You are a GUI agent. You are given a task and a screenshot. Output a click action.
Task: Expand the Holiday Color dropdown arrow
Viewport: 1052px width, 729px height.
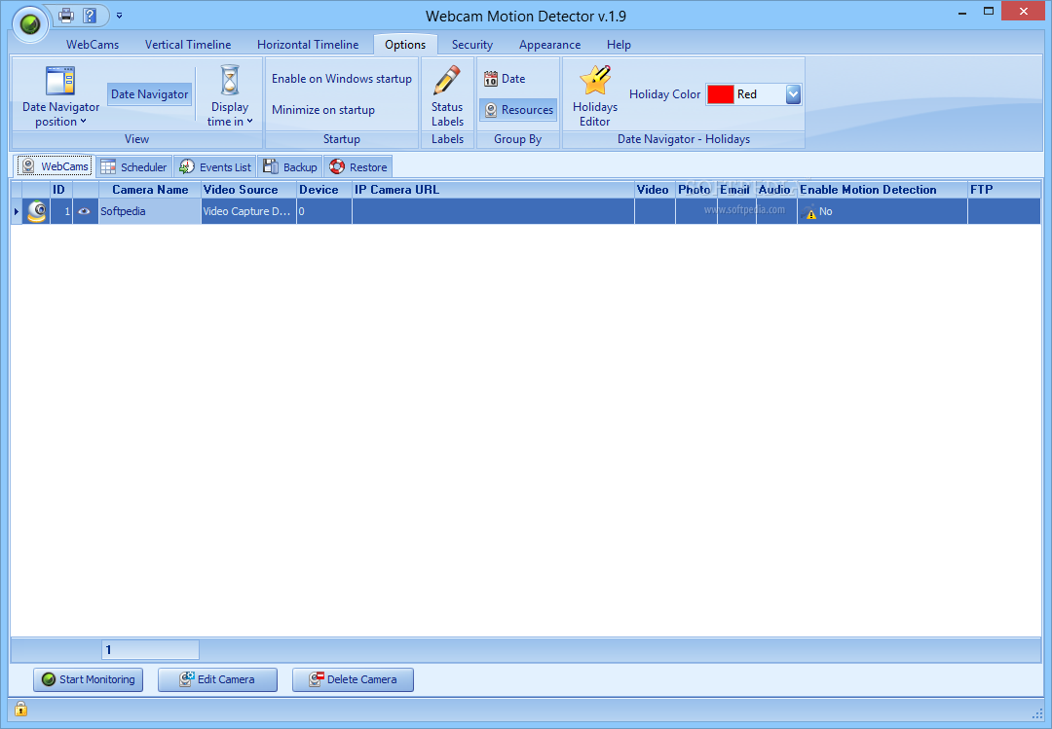793,94
